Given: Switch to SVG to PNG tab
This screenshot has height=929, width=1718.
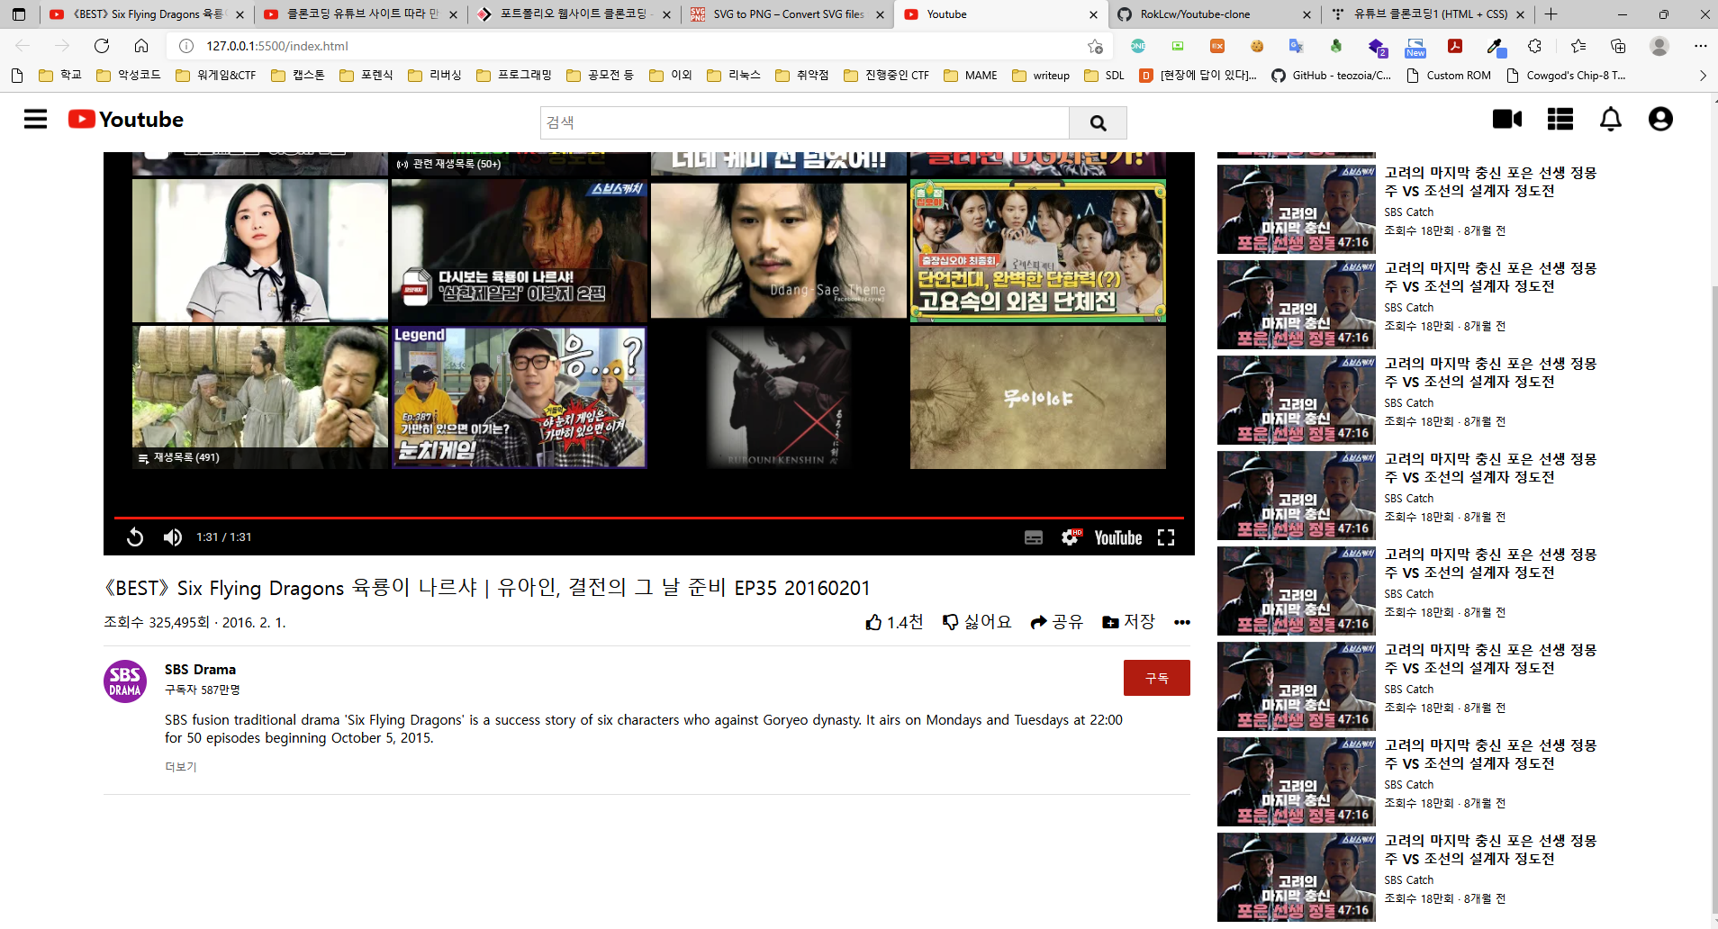Looking at the screenshot, I should pos(786,14).
